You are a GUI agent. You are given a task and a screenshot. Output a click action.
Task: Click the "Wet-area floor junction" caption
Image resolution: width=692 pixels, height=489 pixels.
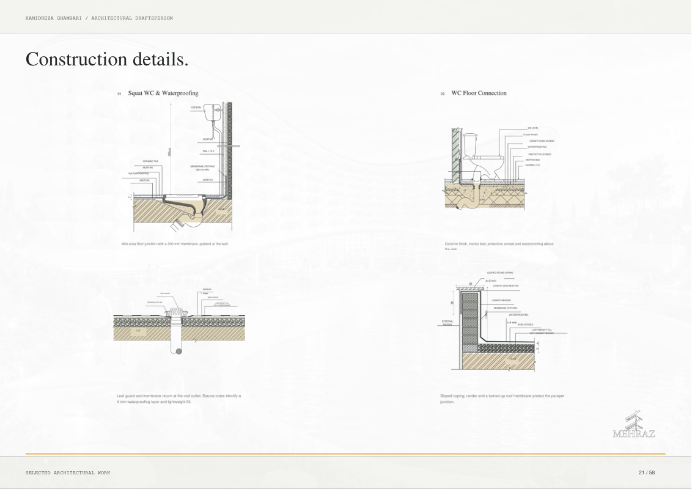tap(175, 244)
